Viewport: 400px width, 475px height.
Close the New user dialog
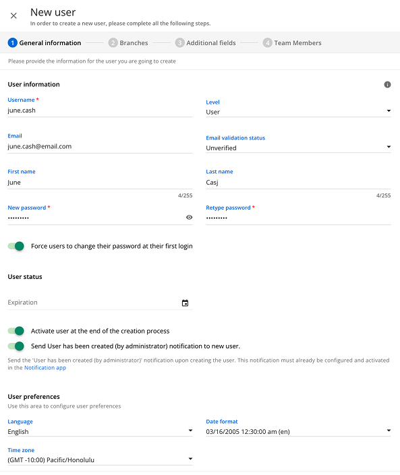pyautogui.click(x=13, y=15)
